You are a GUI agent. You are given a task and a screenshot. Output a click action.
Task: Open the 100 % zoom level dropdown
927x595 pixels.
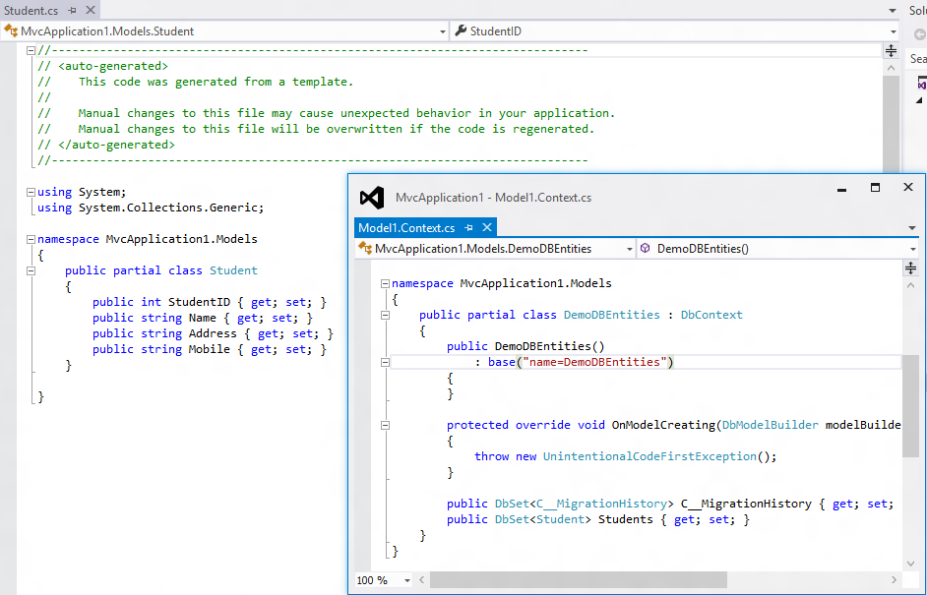(408, 580)
